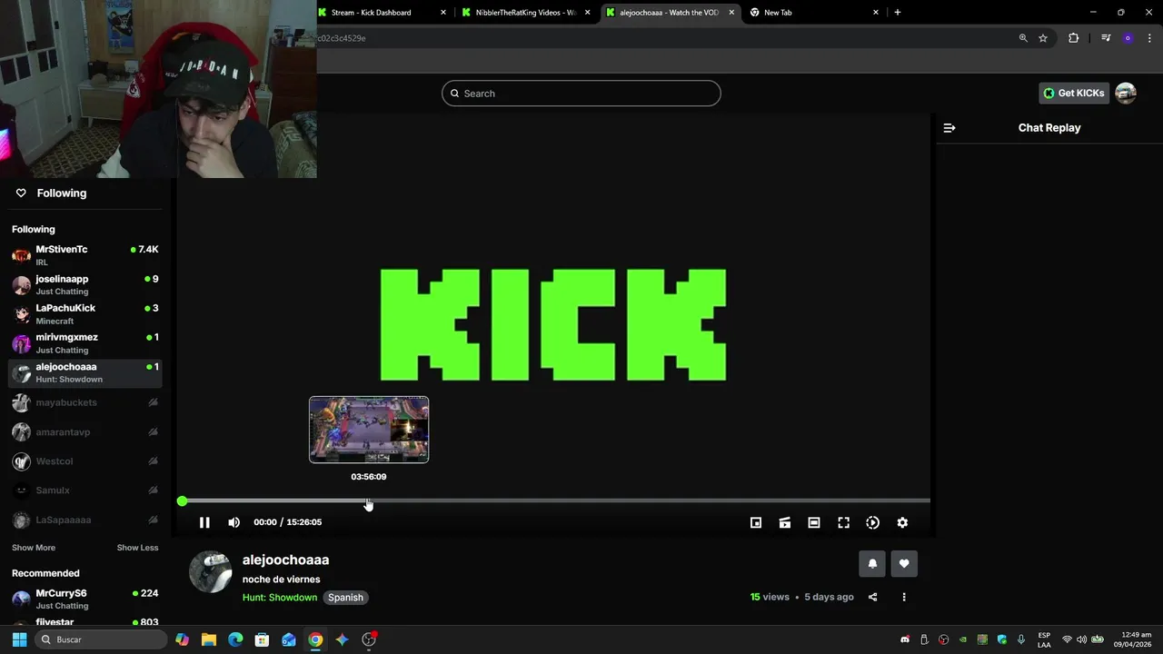This screenshot has height=654, width=1163.
Task: Open offline channel Samulx
Action: (x=85, y=490)
